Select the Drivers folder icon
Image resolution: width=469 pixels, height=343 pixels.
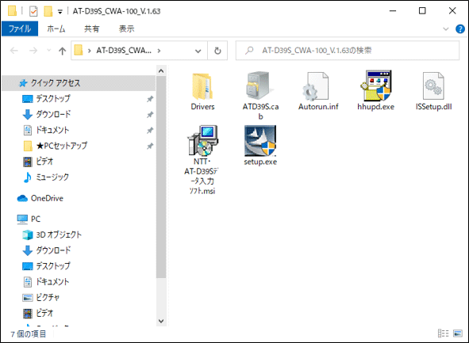pyautogui.click(x=202, y=86)
